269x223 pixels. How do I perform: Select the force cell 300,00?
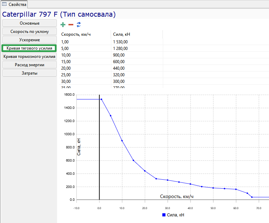pyautogui.click(x=137, y=81)
